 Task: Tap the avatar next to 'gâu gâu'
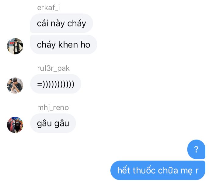point(15,125)
